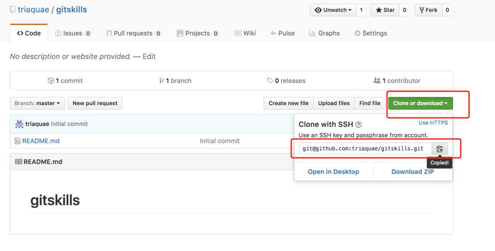Click the contributors people icon
The height and width of the screenshot is (251, 495).
[x=377, y=81]
